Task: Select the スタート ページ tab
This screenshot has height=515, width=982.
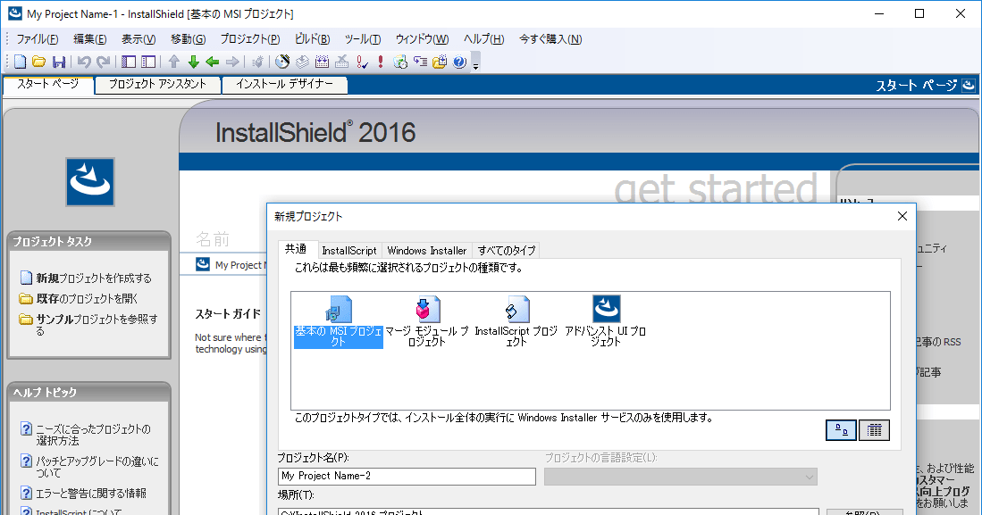Action: point(48,85)
